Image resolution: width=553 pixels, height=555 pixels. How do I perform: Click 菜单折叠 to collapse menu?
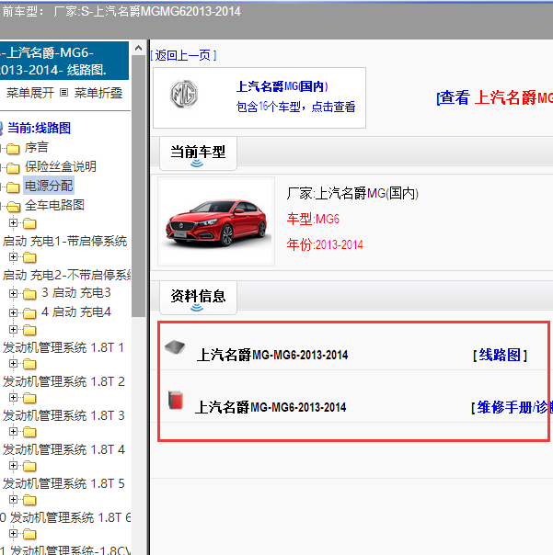click(98, 93)
